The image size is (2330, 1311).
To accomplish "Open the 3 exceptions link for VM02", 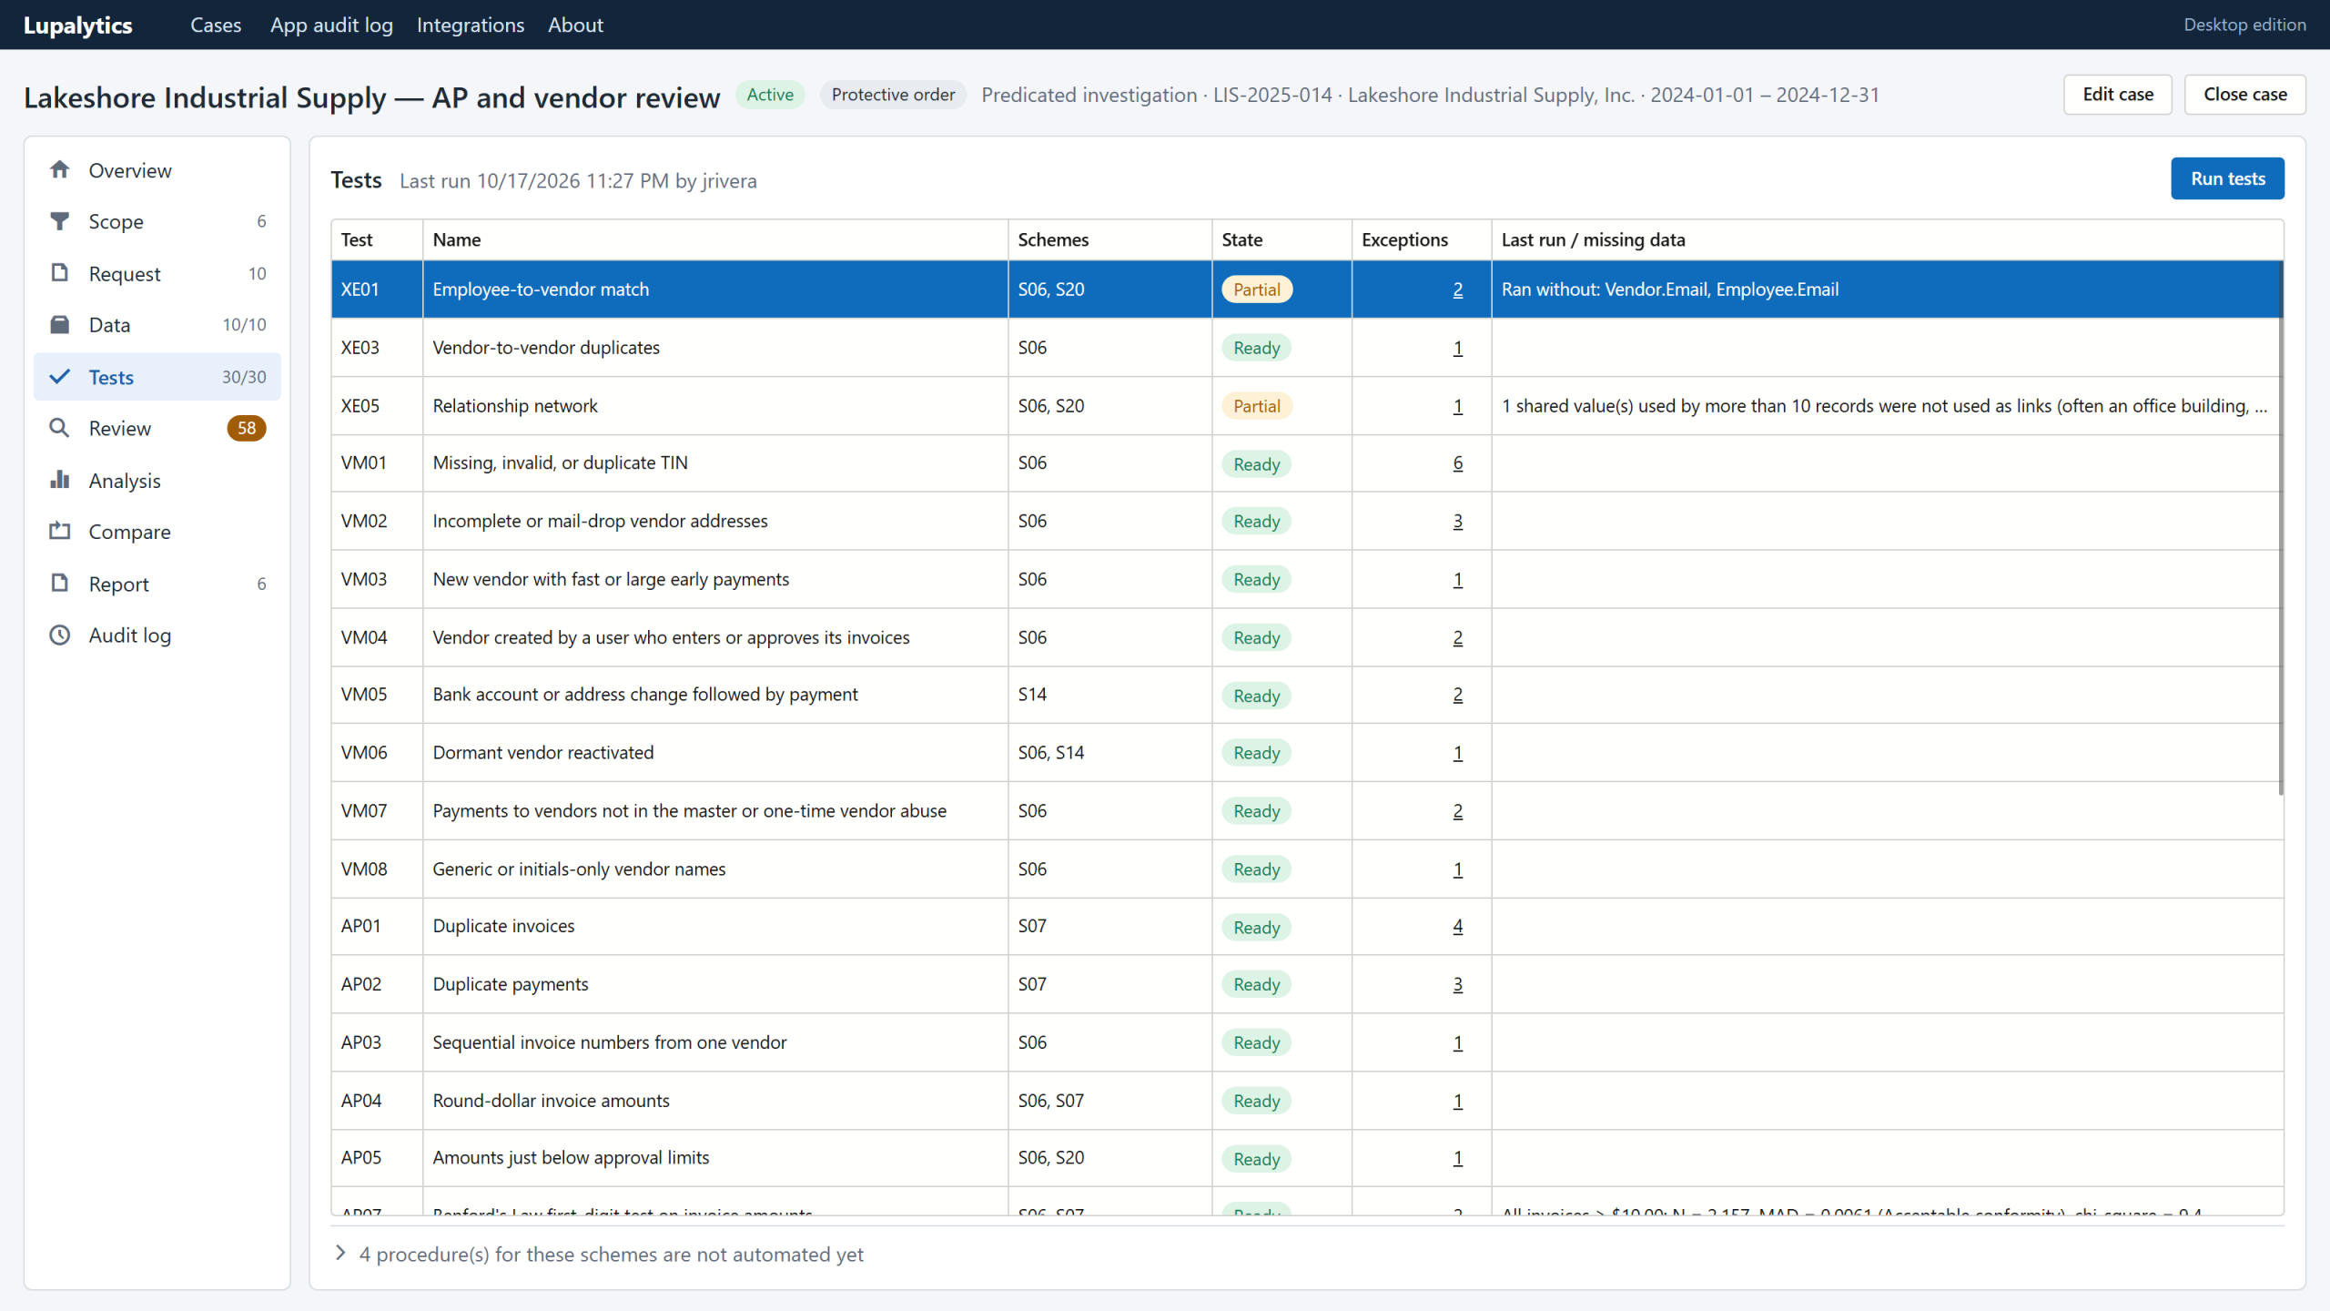I will point(1458,521).
